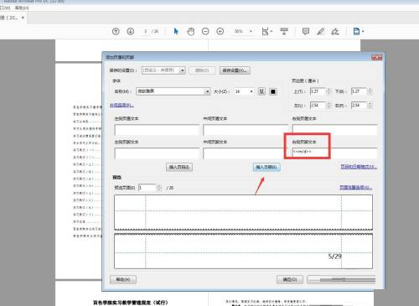Viewport: 419px width, 306px height.
Task: Open the sticky note comment tool
Action: coord(306,31)
